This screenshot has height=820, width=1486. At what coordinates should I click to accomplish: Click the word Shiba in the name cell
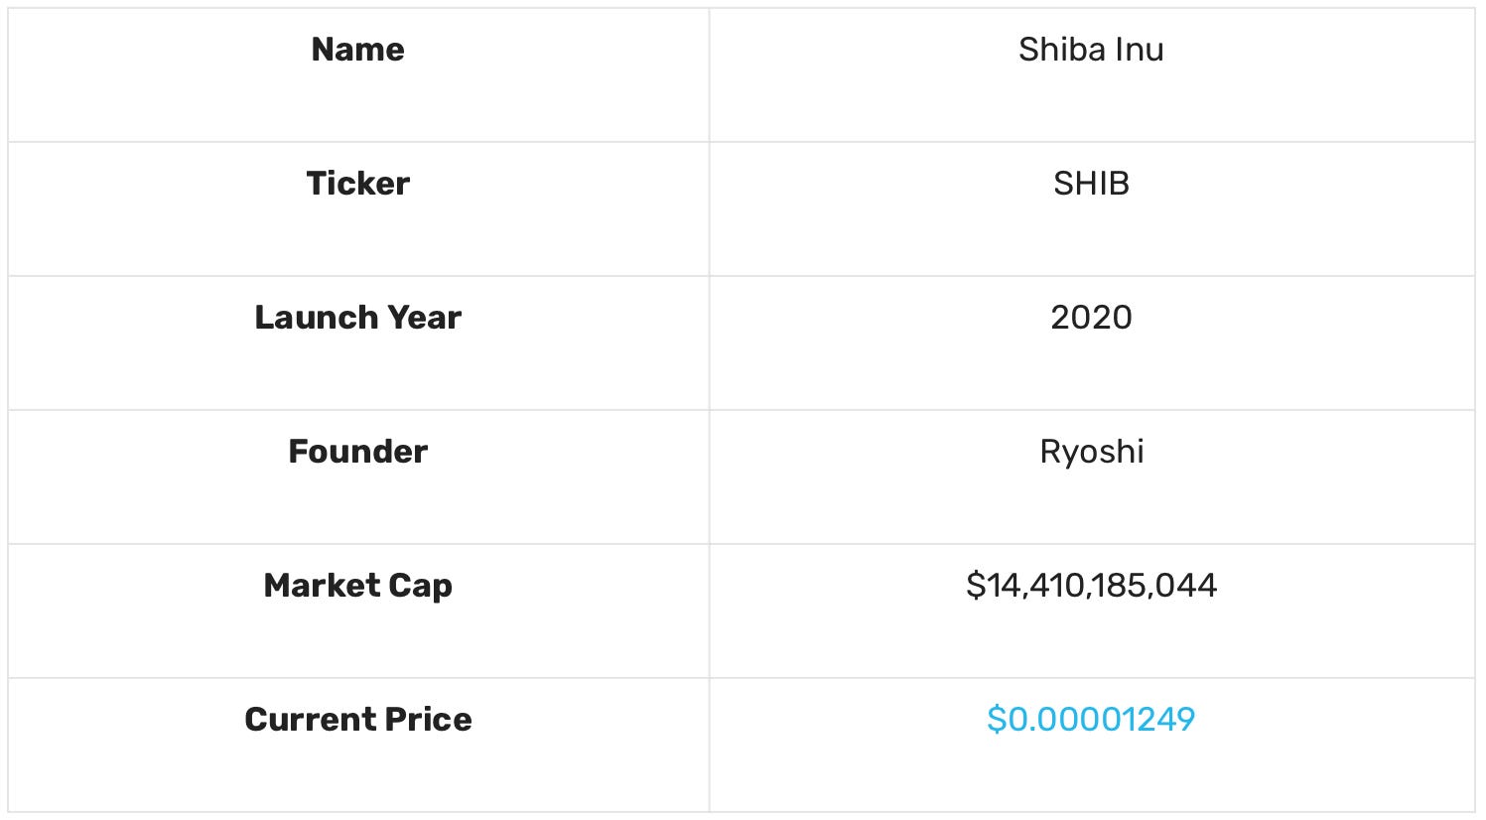tap(1060, 49)
